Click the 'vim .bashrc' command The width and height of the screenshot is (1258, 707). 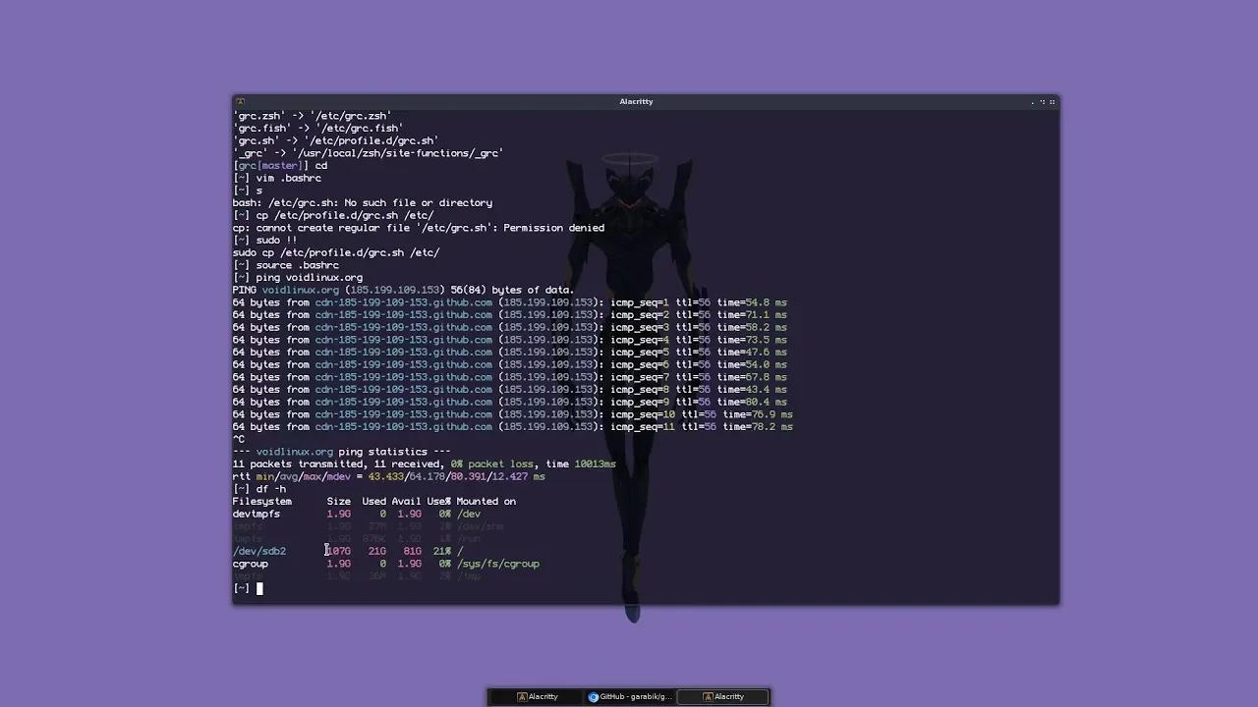click(289, 178)
